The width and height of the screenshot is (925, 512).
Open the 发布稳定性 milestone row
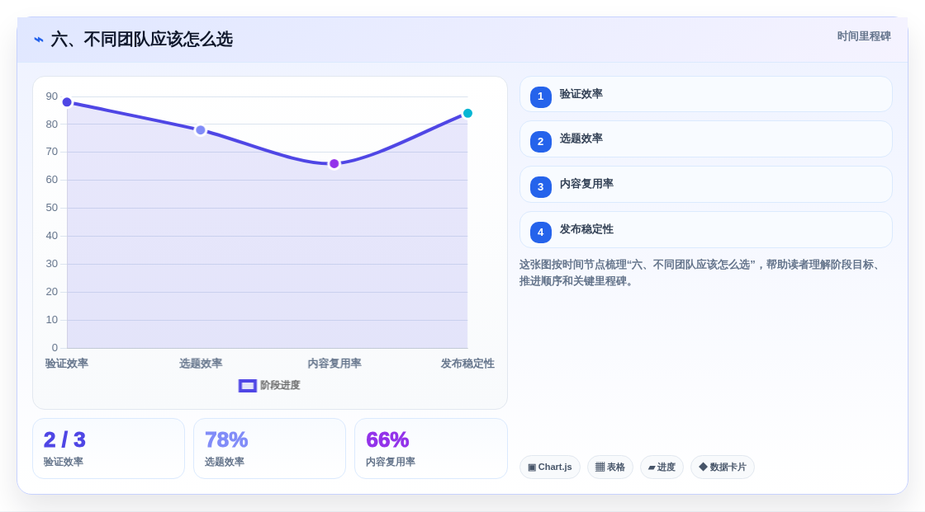coord(705,230)
